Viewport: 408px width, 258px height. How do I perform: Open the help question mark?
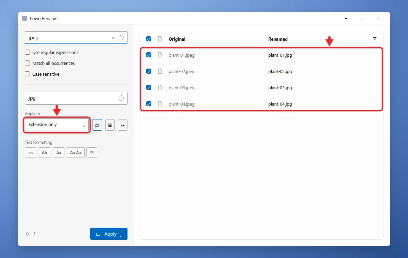tap(34, 234)
